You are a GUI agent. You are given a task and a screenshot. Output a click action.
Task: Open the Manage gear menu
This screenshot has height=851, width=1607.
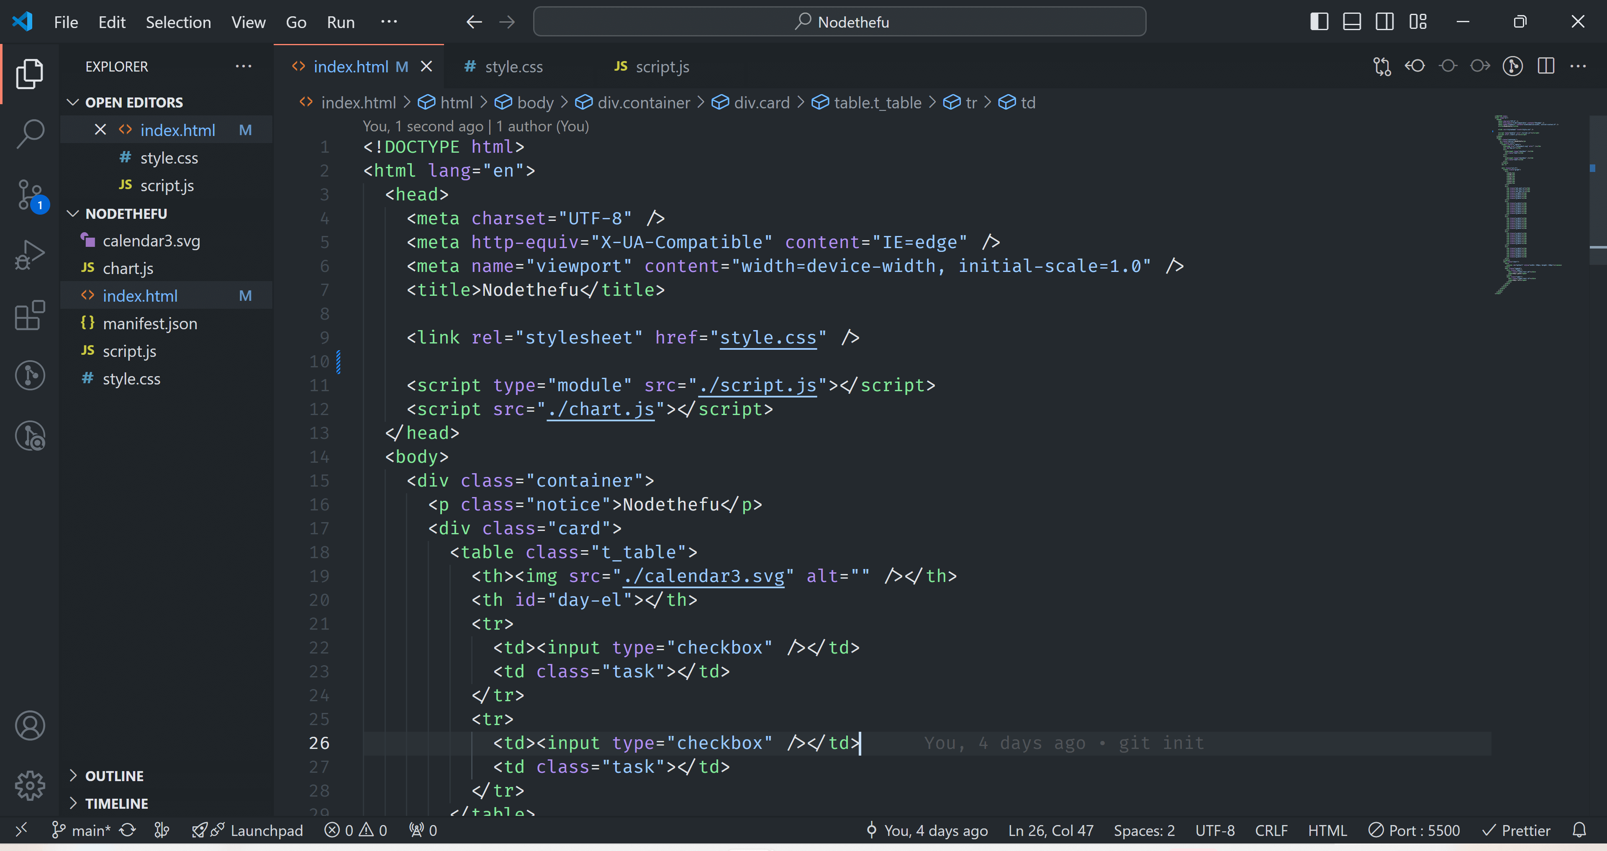(x=29, y=785)
